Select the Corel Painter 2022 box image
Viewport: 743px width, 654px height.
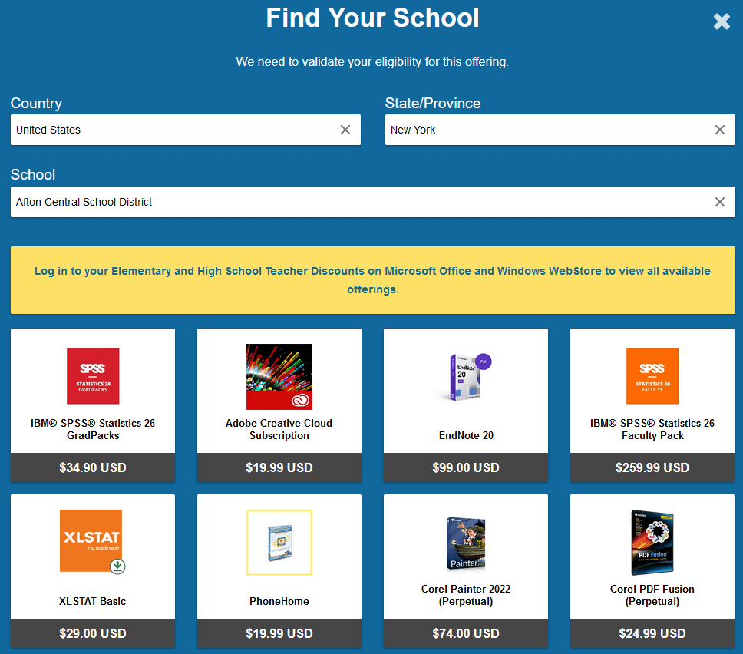click(466, 542)
